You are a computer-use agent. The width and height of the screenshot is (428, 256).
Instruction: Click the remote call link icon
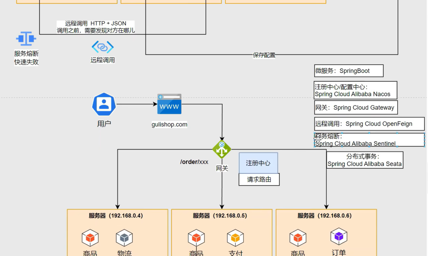(x=103, y=47)
